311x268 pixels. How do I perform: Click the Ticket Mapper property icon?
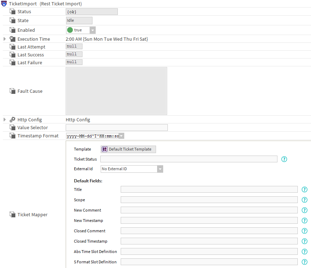pyautogui.click(x=12, y=214)
